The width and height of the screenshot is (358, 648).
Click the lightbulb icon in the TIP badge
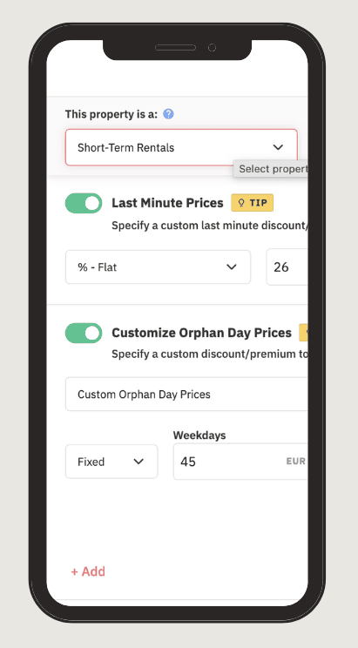tap(241, 203)
